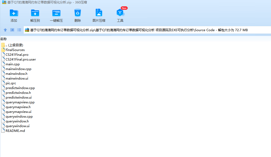The image size is (271, 157).
Task: Go up one level with the arrow icon
Action: click(5, 30)
